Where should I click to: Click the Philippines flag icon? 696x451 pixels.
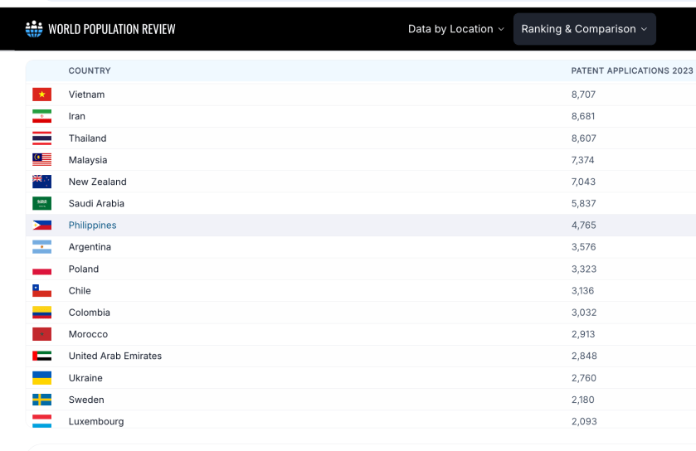(41, 225)
